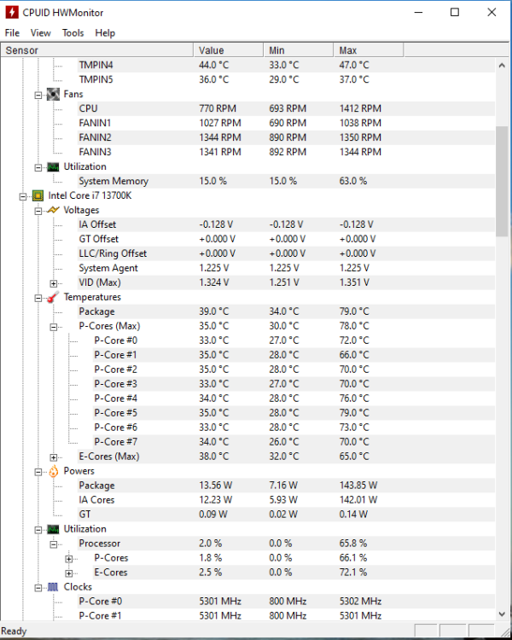This screenshot has width=512, height=640.
Task: Click the Ready status bar text
Action: tap(15, 631)
